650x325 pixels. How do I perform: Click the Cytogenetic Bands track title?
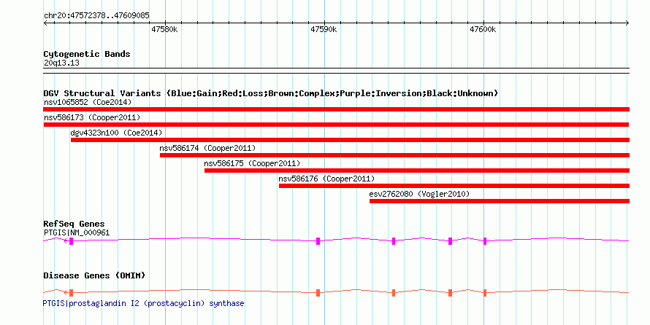tap(87, 54)
